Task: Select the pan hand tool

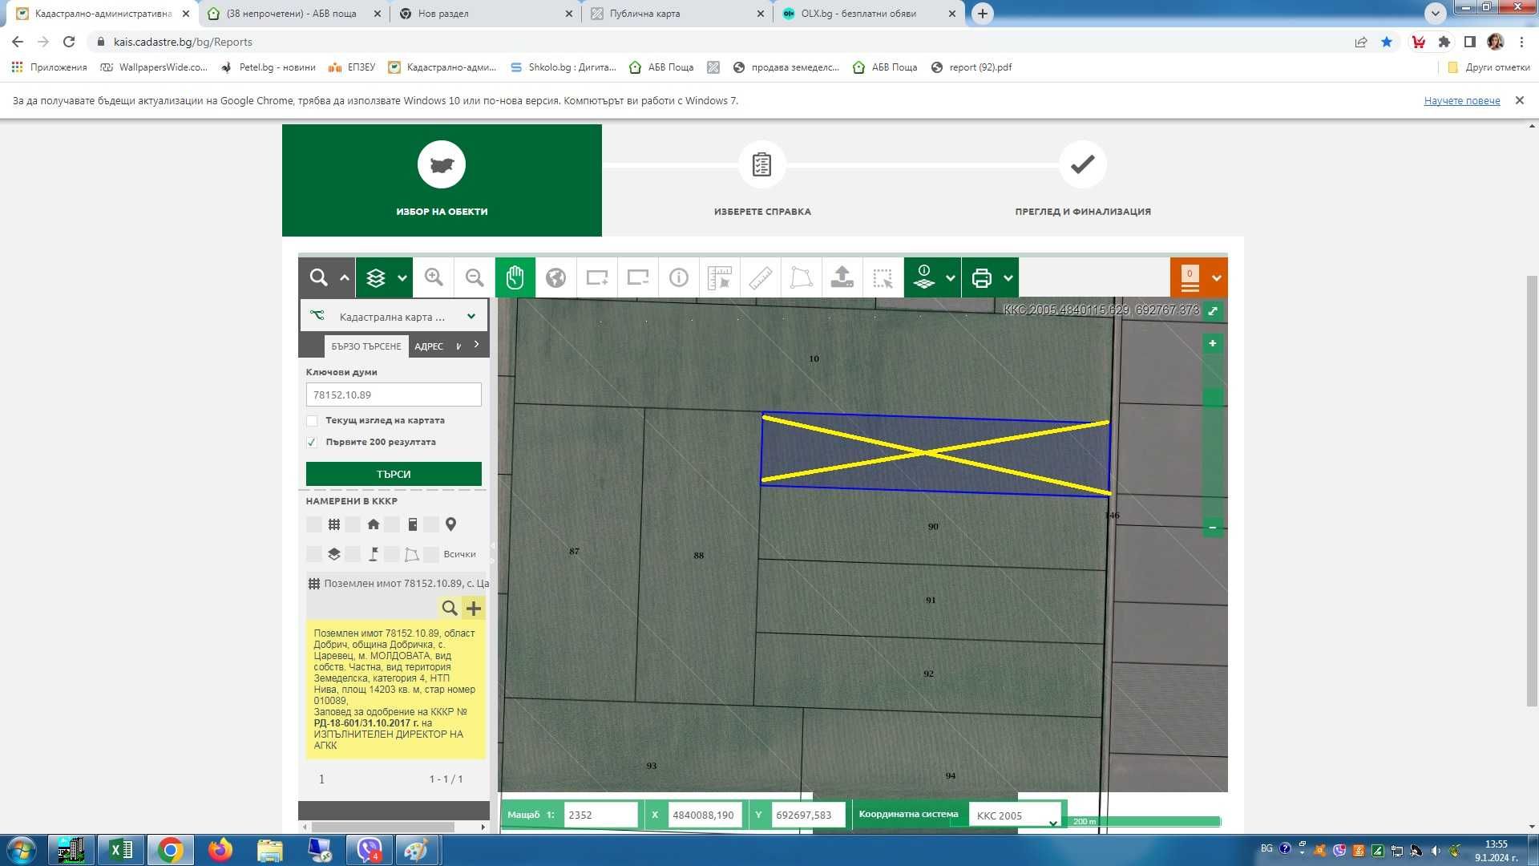Action: pos(515,277)
